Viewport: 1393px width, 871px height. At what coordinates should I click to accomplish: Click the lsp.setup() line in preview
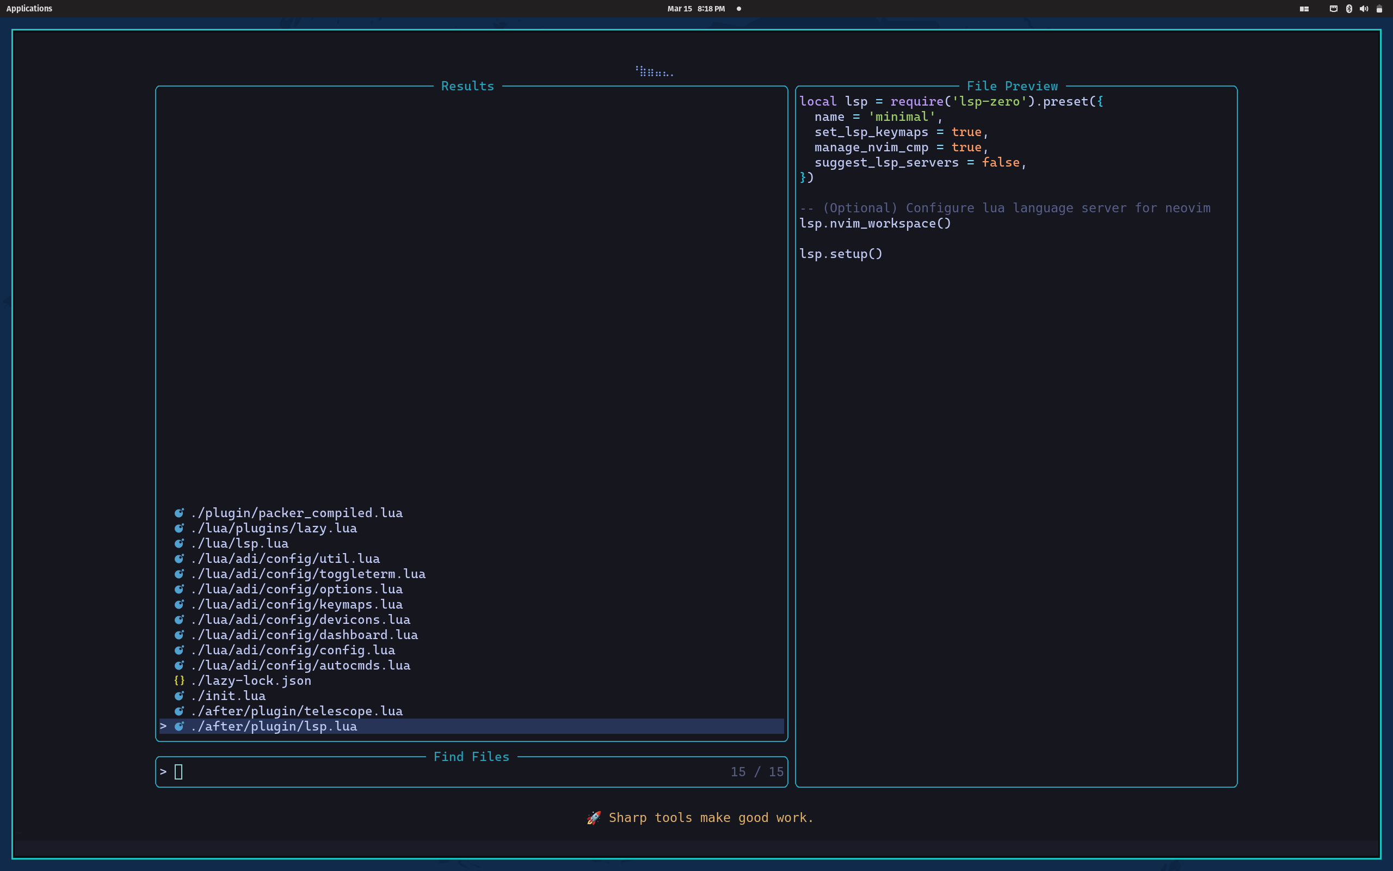pos(840,254)
